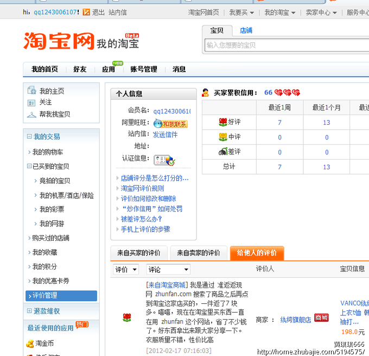Open 购买过的店铺 sidebar item
The width and height of the screenshot is (369, 356).
click(51, 238)
